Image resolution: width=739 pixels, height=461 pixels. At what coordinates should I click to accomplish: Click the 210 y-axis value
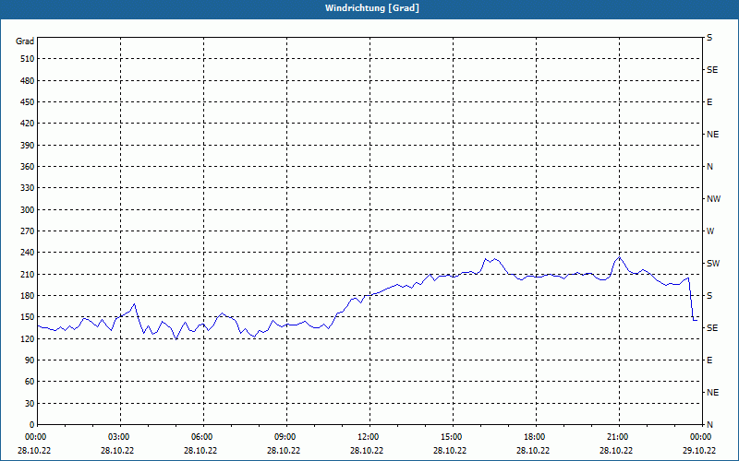coord(28,274)
